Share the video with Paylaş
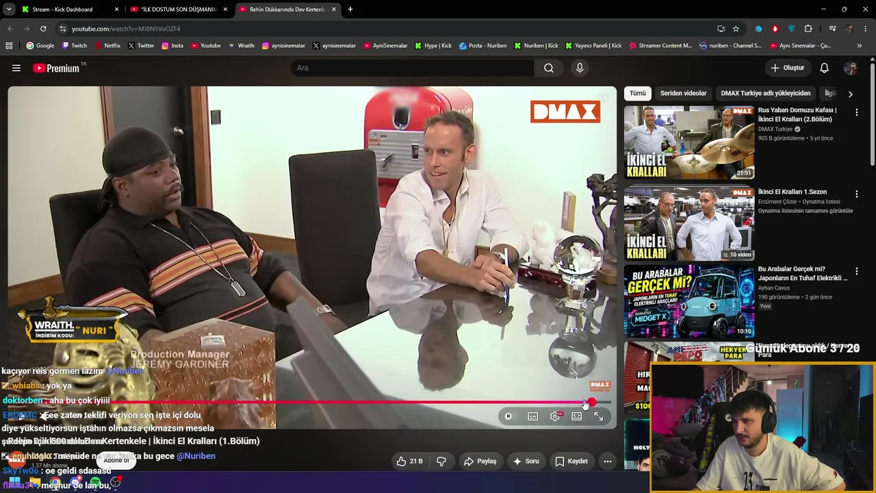Image resolution: width=876 pixels, height=493 pixels. (x=480, y=462)
